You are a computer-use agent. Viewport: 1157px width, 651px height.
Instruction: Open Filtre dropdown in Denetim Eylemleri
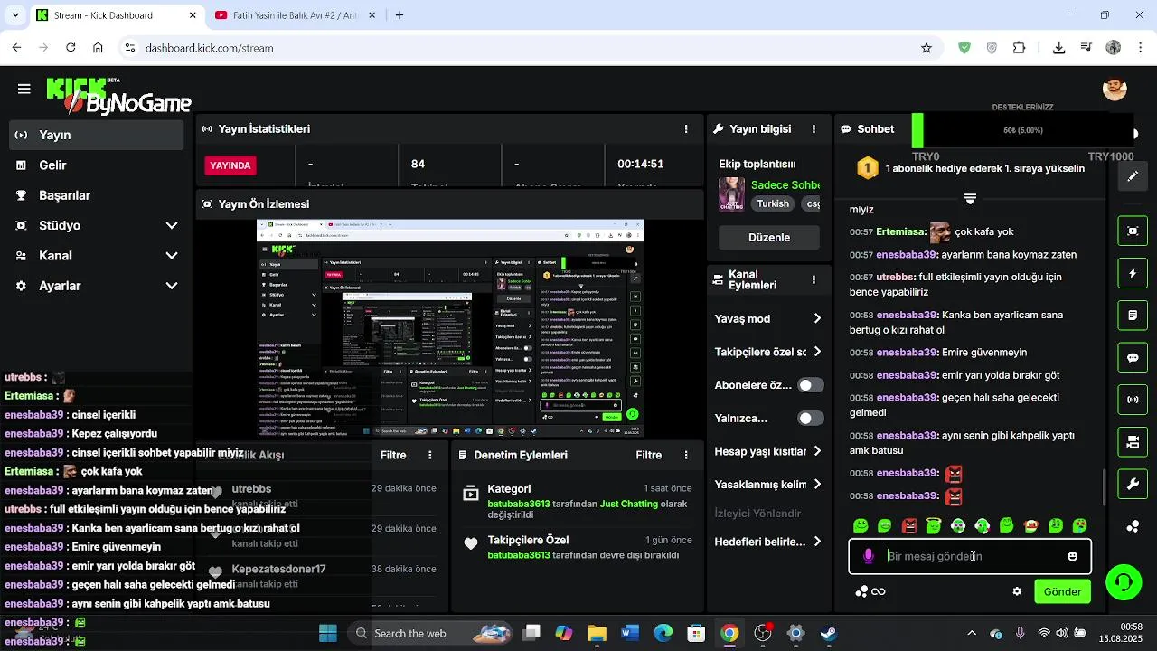(x=649, y=456)
